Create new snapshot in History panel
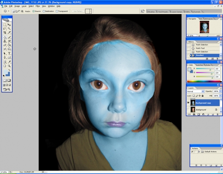The height and width of the screenshot is (174, 223). 212,59
